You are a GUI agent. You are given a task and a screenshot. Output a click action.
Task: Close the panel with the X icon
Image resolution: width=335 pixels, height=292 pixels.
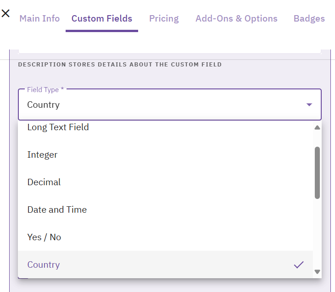tap(6, 13)
